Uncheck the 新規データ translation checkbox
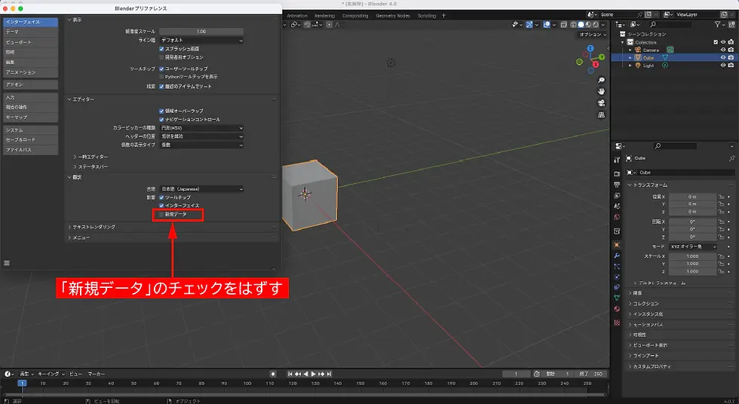This screenshot has width=739, height=404. coord(161,214)
